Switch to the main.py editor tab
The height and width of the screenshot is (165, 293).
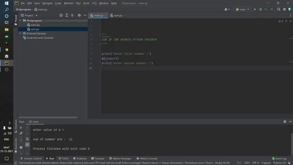coord(98,16)
